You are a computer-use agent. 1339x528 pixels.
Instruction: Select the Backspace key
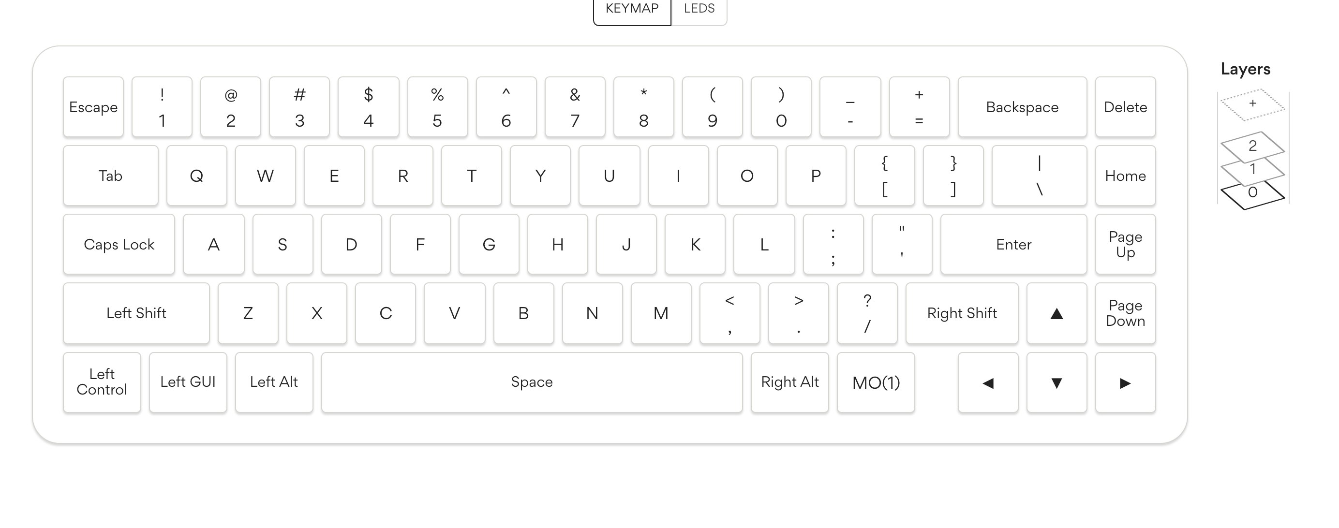pyautogui.click(x=1022, y=107)
